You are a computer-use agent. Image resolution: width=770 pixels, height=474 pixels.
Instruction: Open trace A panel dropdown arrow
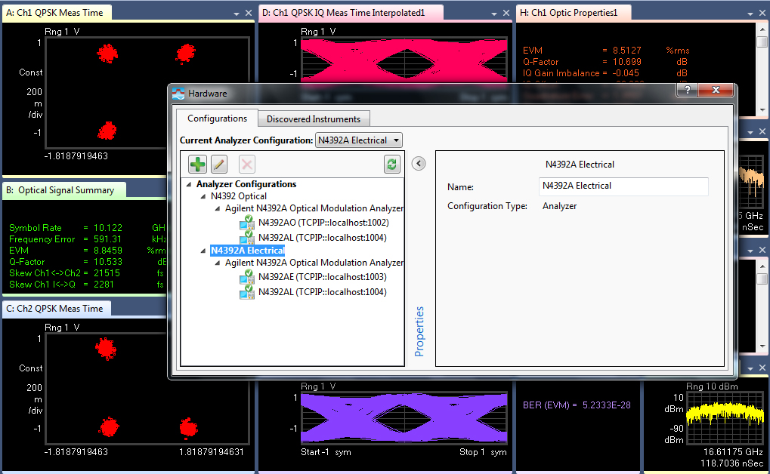click(237, 14)
